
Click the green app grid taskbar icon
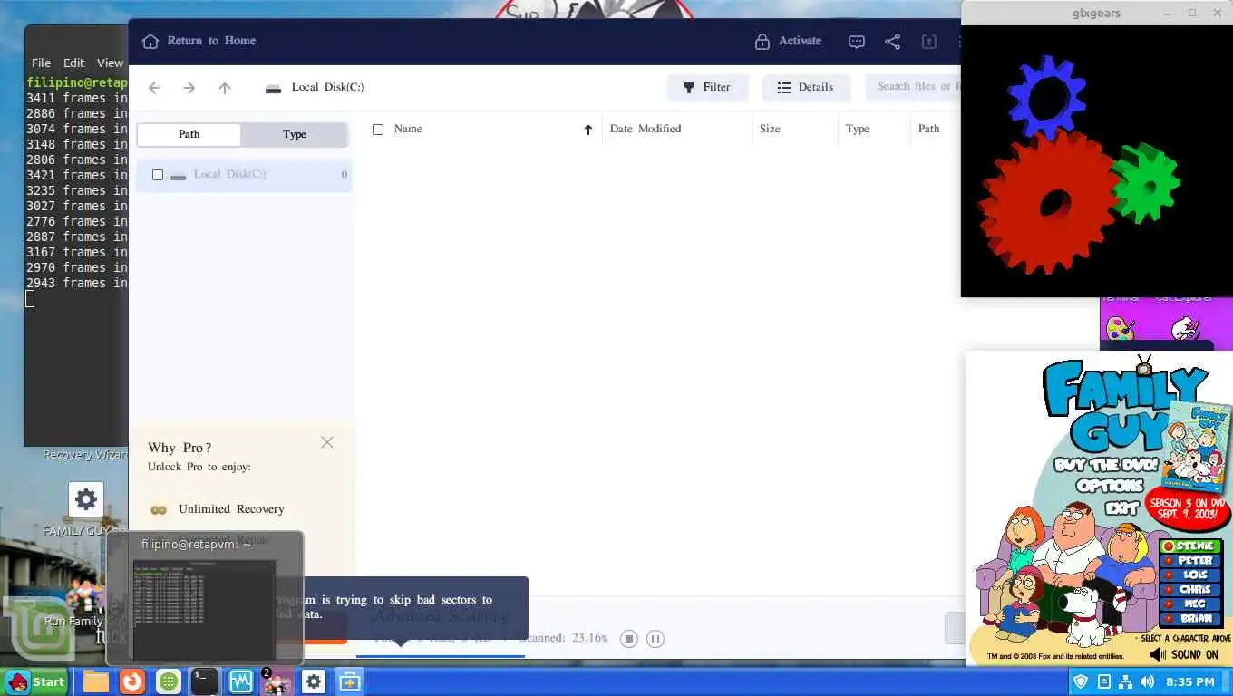(168, 681)
